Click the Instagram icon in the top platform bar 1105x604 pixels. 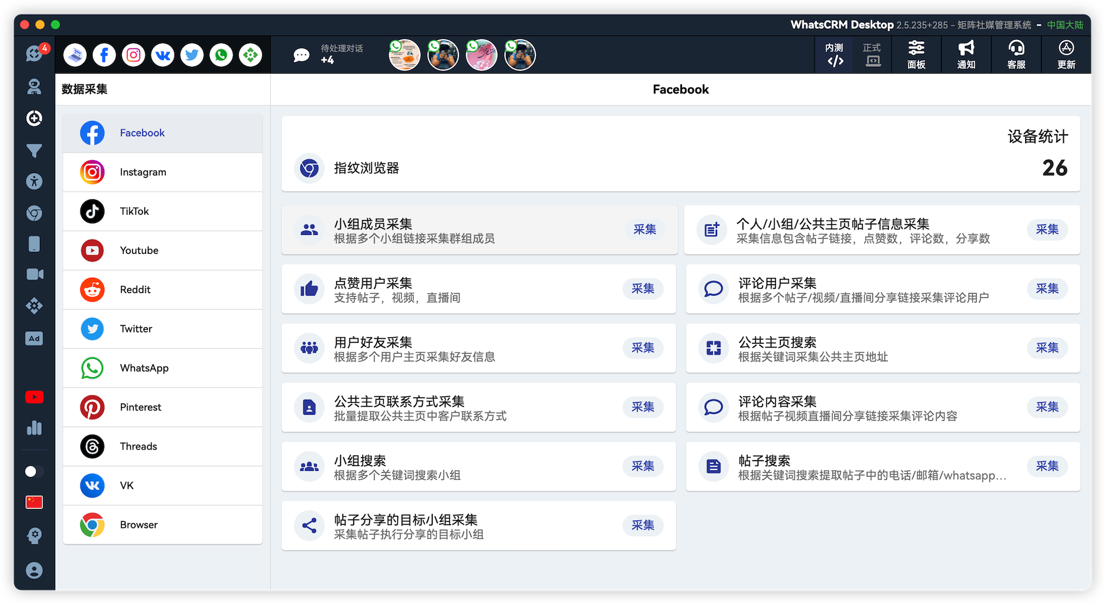pos(133,55)
